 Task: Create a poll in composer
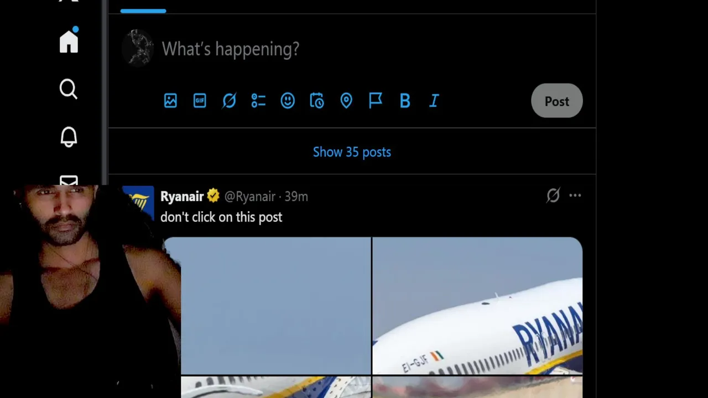coord(258,101)
